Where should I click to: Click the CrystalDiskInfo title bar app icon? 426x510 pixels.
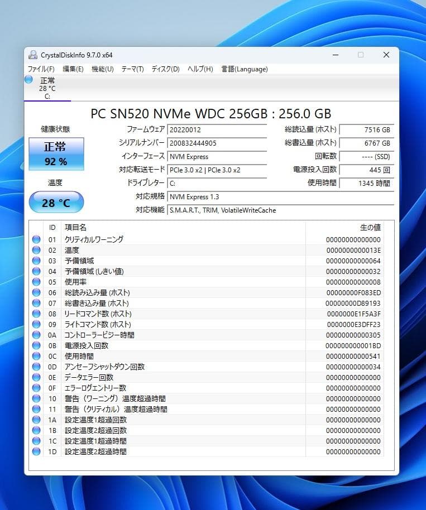(x=33, y=55)
